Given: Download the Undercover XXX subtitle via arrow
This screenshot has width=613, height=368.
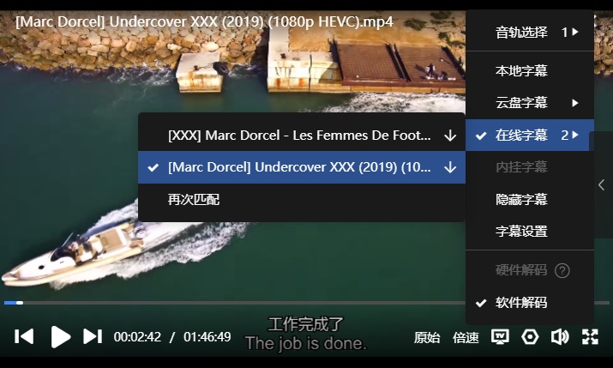Looking at the screenshot, I should click(x=450, y=168).
